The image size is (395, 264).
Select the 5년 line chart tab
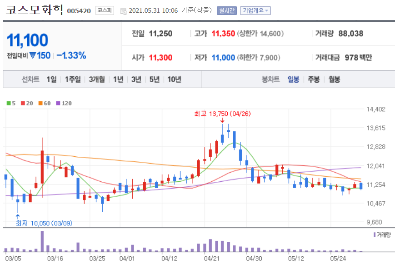click(155, 80)
